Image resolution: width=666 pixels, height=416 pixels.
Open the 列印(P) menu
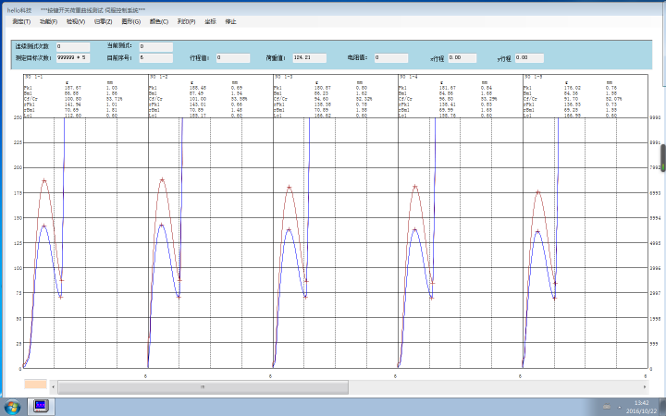(x=186, y=20)
